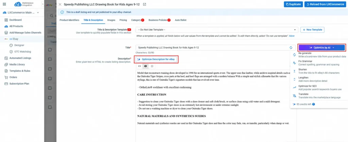Switch to the Pricing tab
This screenshot has height=142, width=348.
pyautogui.click(x=123, y=20)
